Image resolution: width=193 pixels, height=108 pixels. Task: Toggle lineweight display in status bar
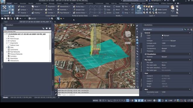(132, 100)
